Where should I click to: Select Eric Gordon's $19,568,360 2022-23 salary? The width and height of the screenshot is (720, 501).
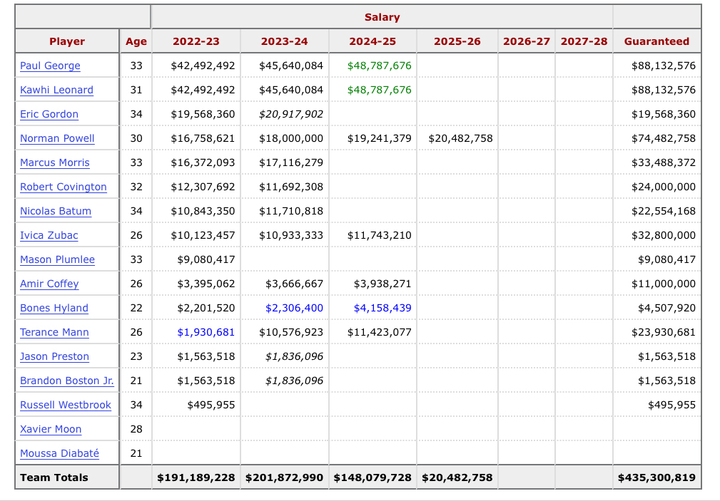coord(203,114)
